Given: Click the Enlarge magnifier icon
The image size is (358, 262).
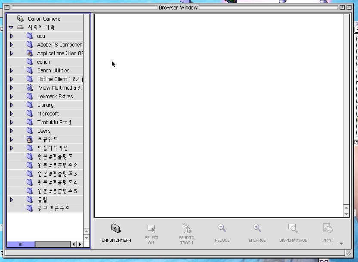Looking at the screenshot, I should (257, 228).
